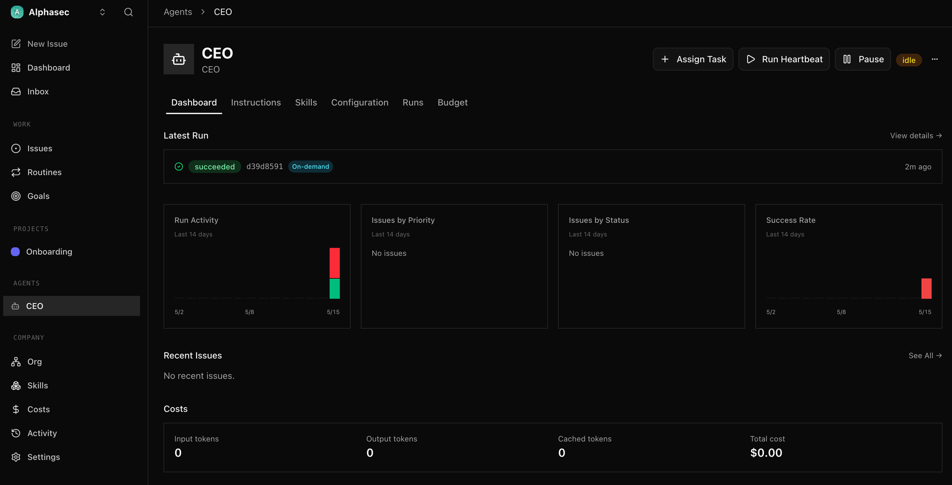Click the Onboarding project color dot
The image size is (952, 485).
click(15, 252)
